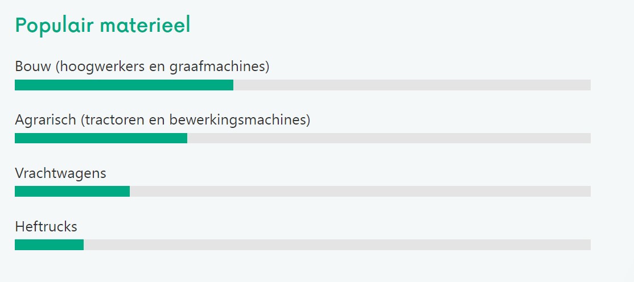
Task: Click the word 'hoogwerkers'
Action: click(x=94, y=67)
